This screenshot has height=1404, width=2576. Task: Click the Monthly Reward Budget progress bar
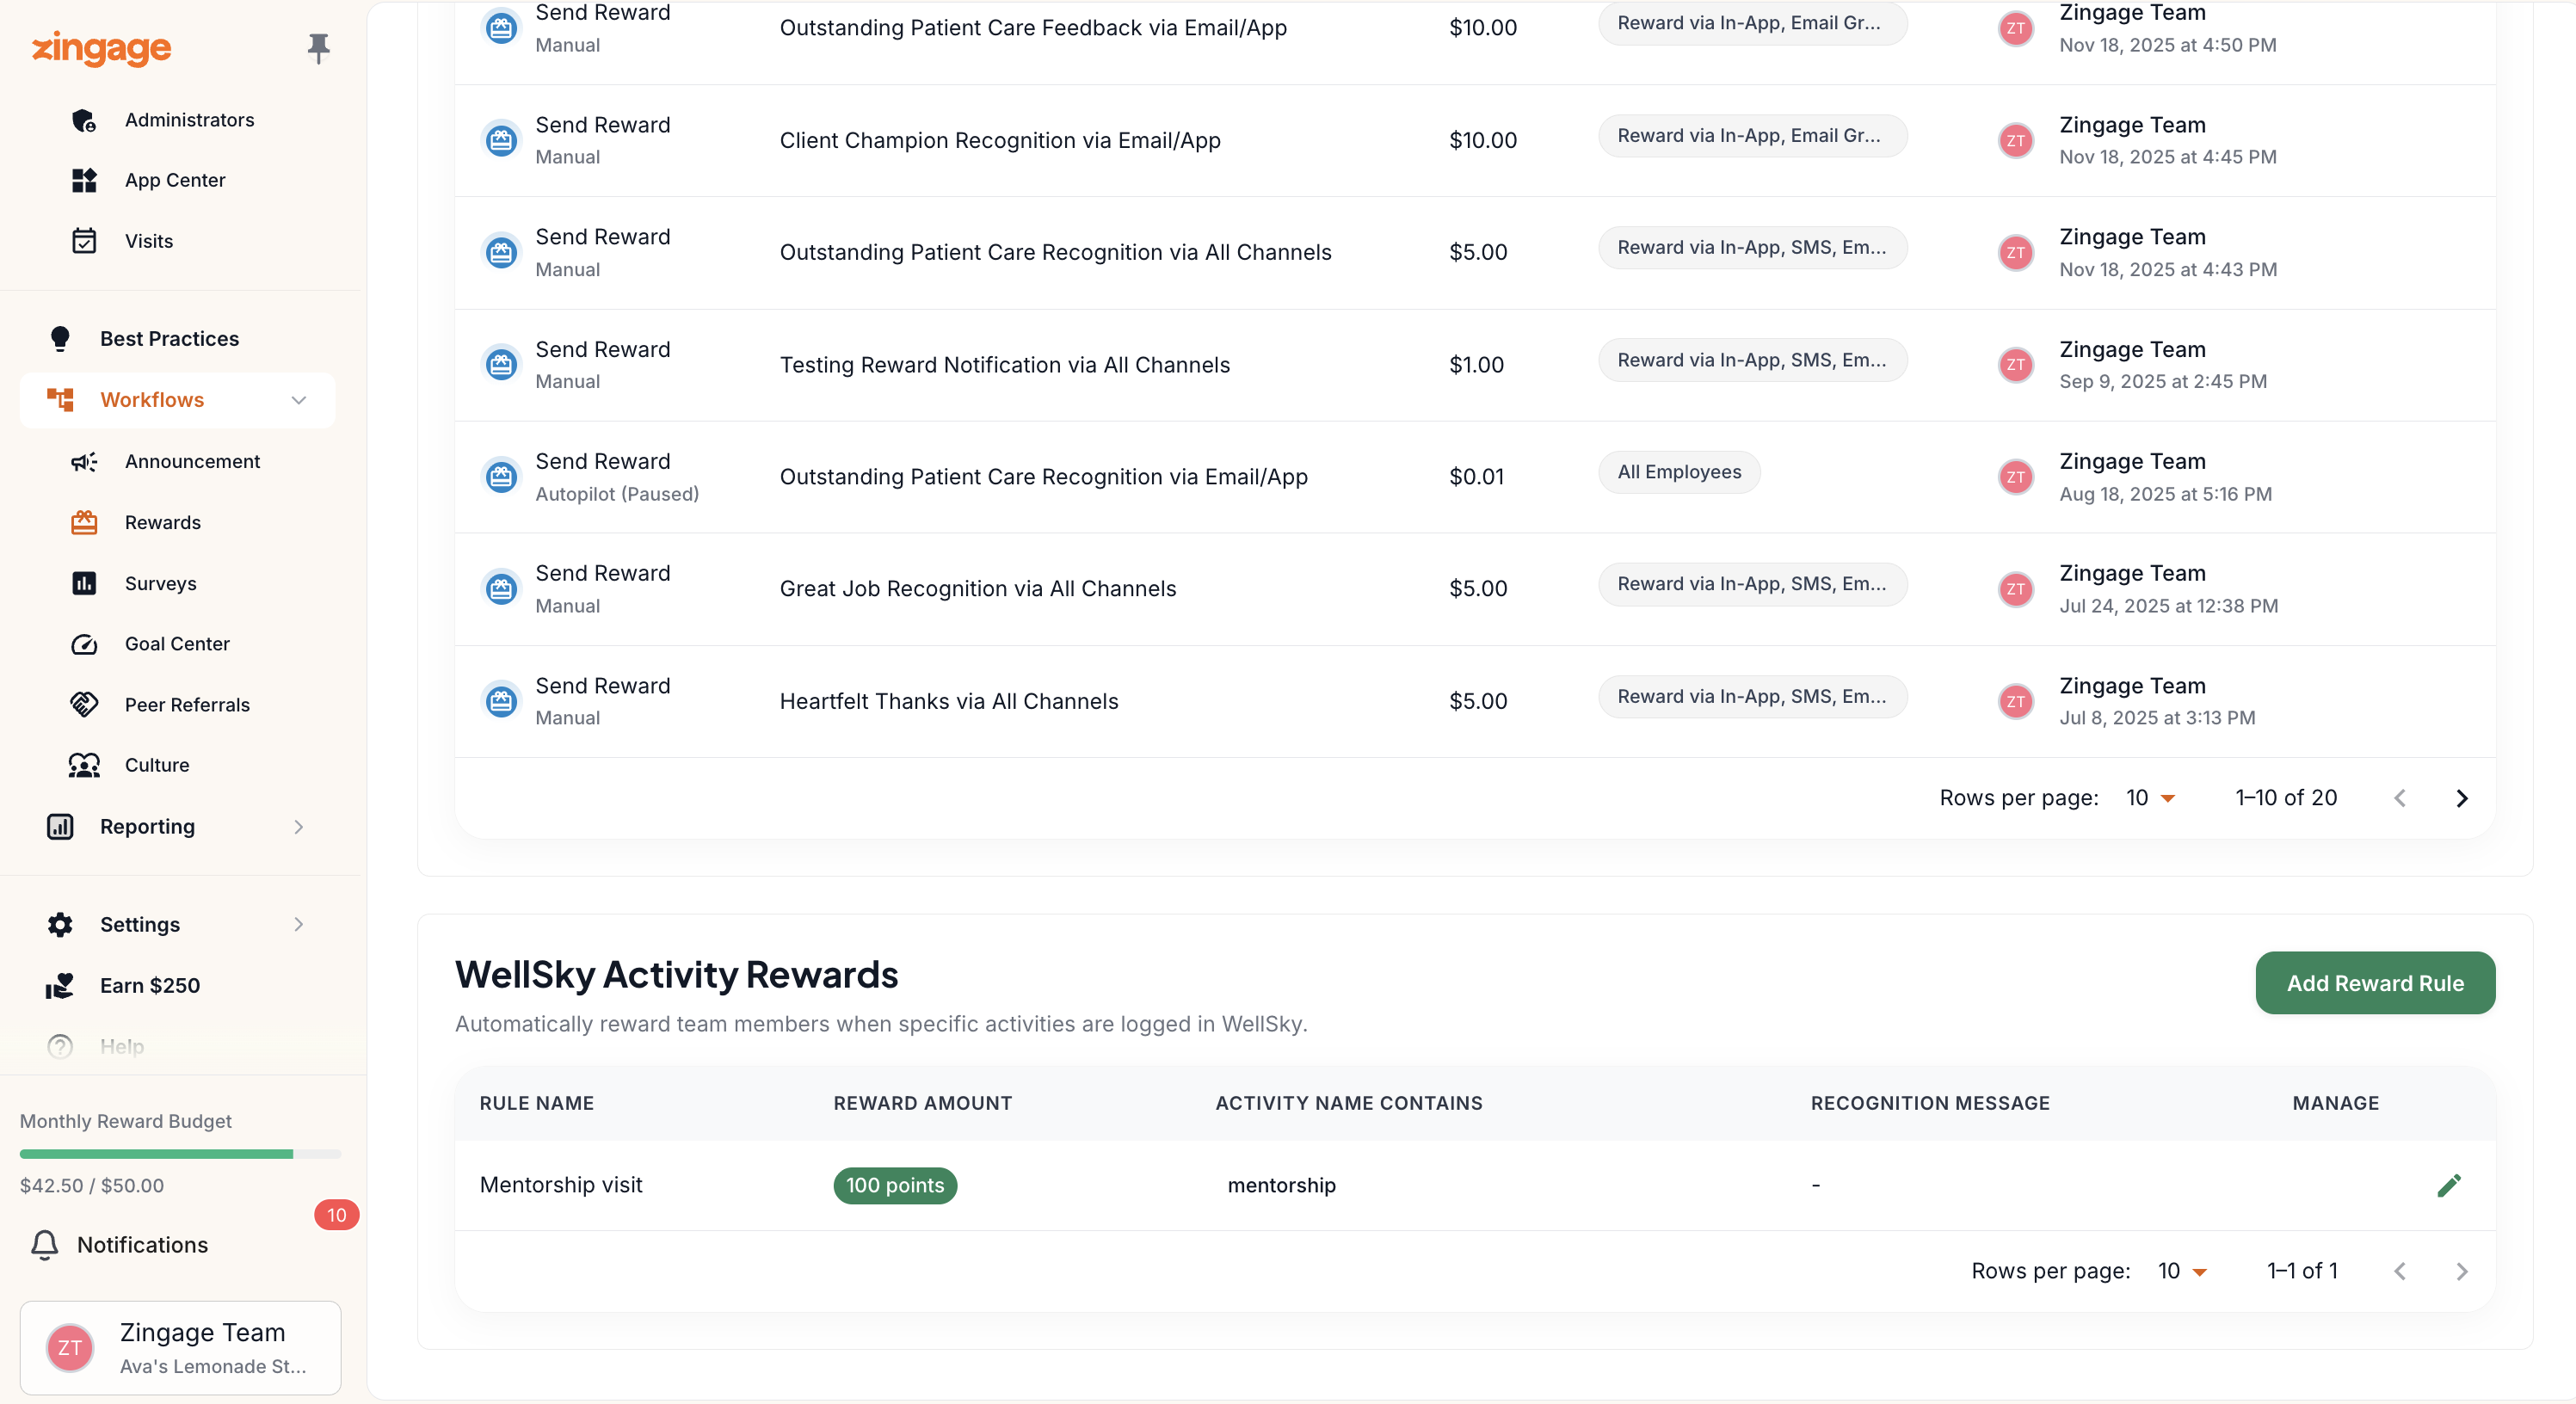pyautogui.click(x=180, y=1154)
